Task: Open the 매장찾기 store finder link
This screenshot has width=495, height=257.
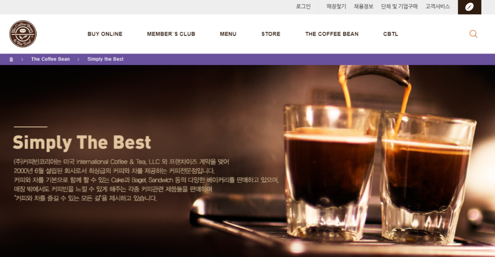Action: (336, 7)
